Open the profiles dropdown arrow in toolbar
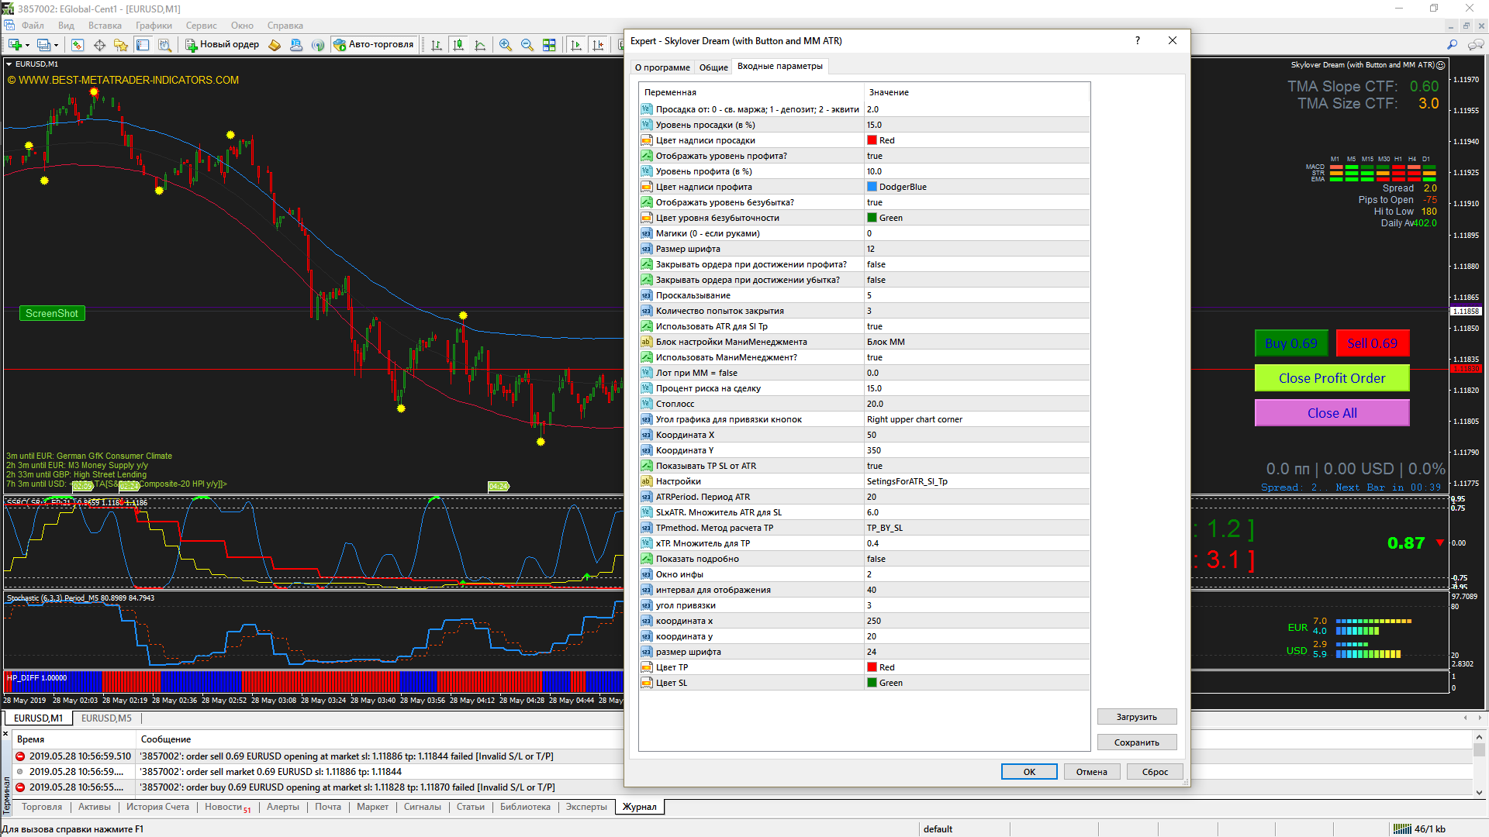Viewport: 1489px width, 837px height. pos(56,45)
